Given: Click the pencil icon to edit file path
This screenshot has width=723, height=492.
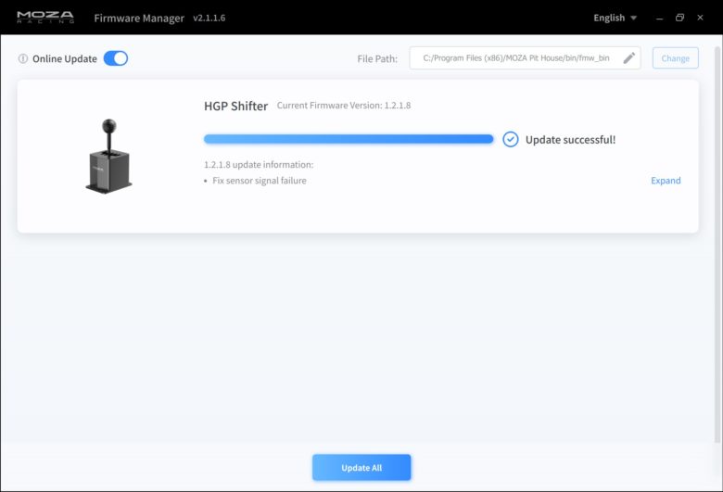Looking at the screenshot, I should click(x=629, y=58).
